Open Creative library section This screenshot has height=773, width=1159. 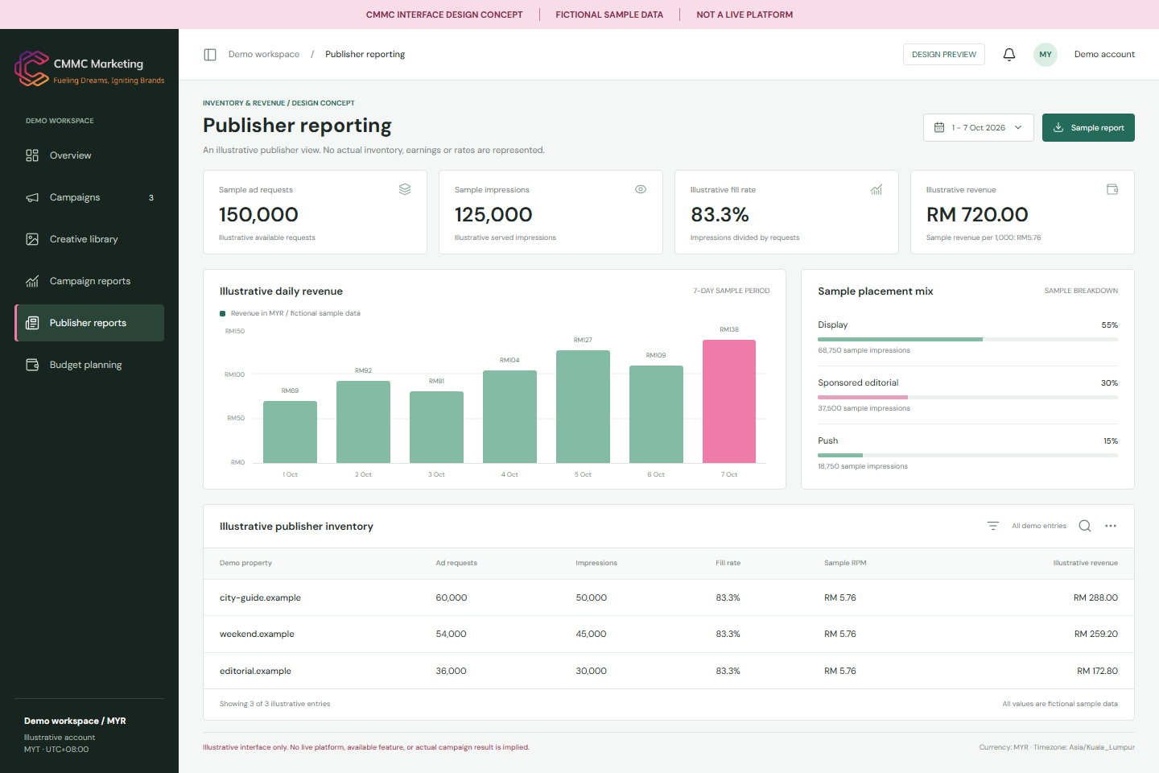89,239
